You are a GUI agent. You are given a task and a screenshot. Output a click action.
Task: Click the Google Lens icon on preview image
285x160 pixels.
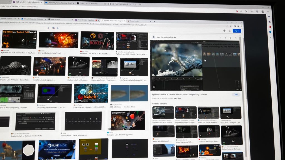154,87
